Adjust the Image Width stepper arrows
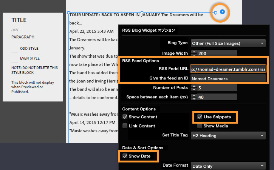 click(x=194, y=53)
